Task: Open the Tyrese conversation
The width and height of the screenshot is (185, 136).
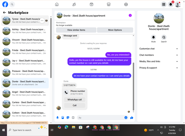Action: 25,21
